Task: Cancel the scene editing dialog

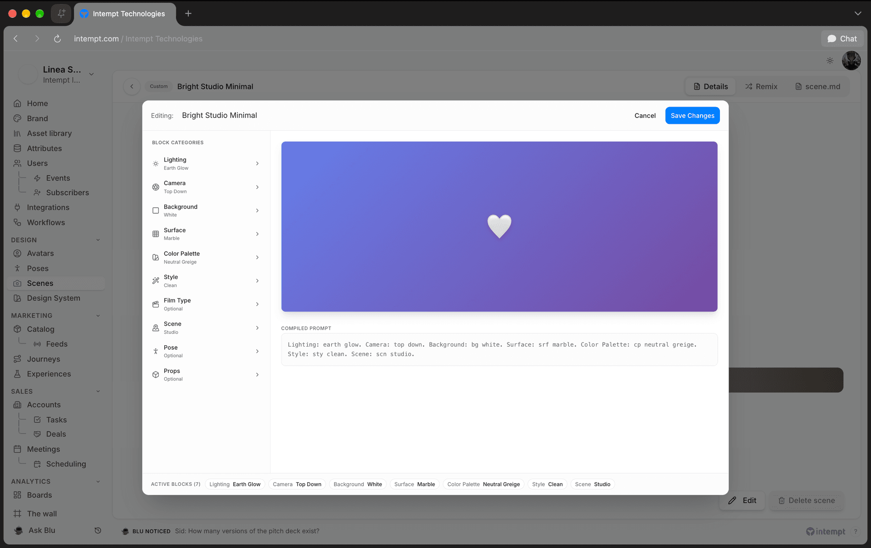Action: [x=645, y=115]
